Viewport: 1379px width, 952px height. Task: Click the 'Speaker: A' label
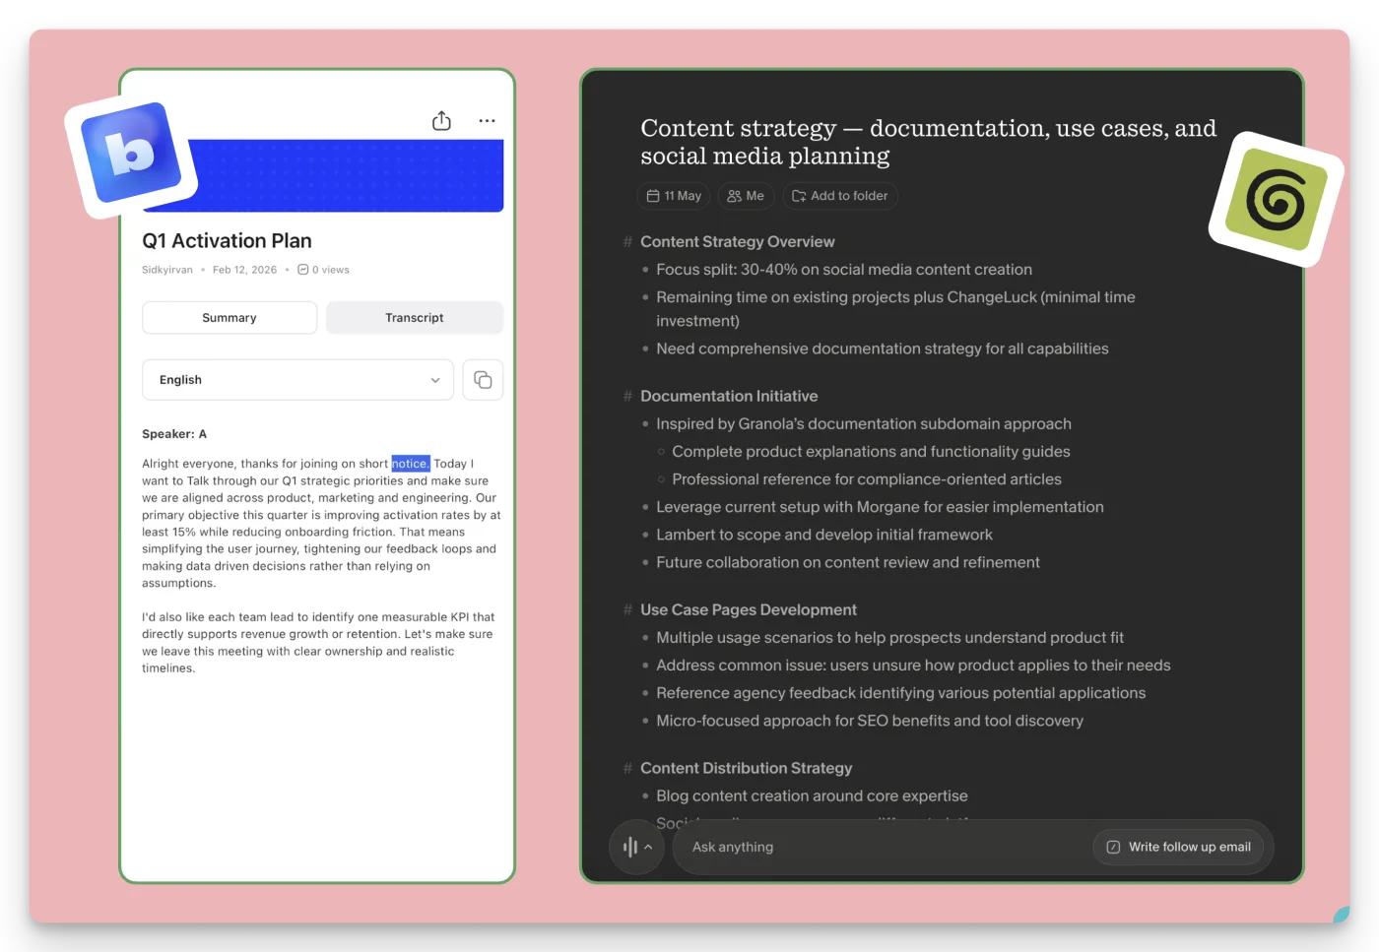[x=174, y=434]
